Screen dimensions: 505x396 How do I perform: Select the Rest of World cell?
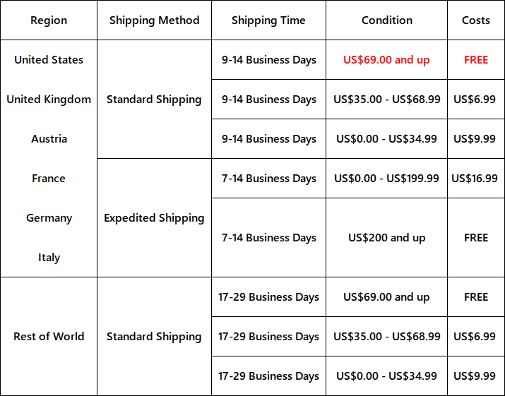tap(49, 337)
